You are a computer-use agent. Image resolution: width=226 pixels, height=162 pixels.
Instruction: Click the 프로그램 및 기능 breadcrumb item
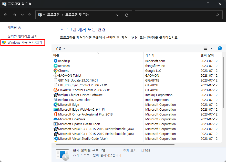click(77, 15)
